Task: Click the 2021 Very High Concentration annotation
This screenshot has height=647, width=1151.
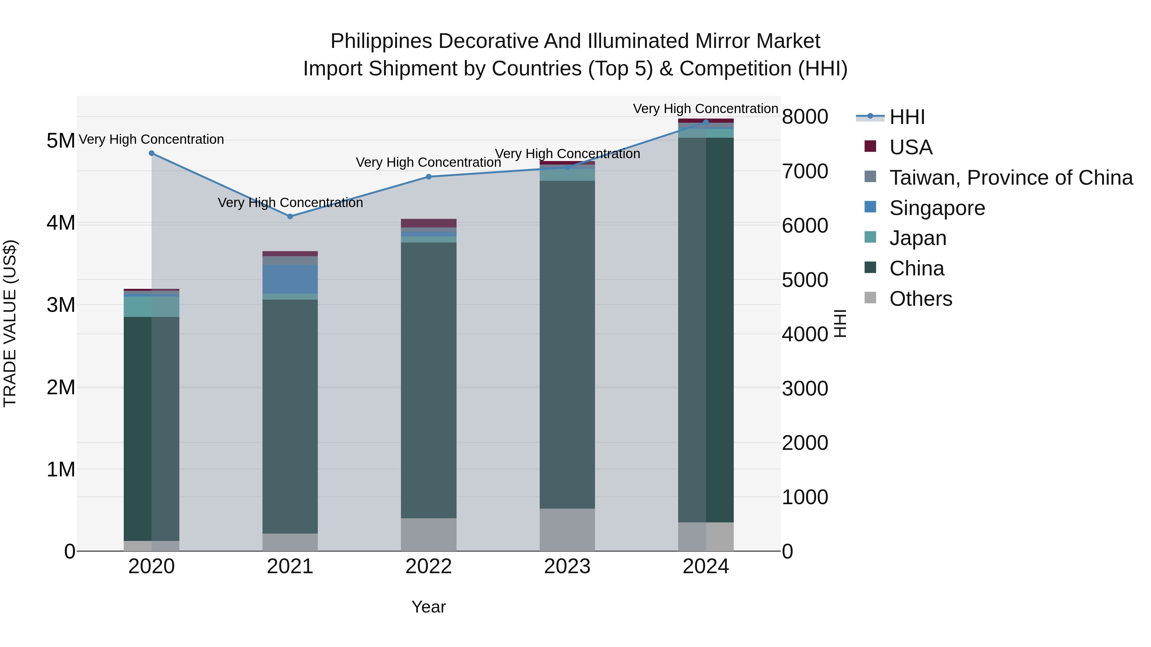Action: click(290, 203)
